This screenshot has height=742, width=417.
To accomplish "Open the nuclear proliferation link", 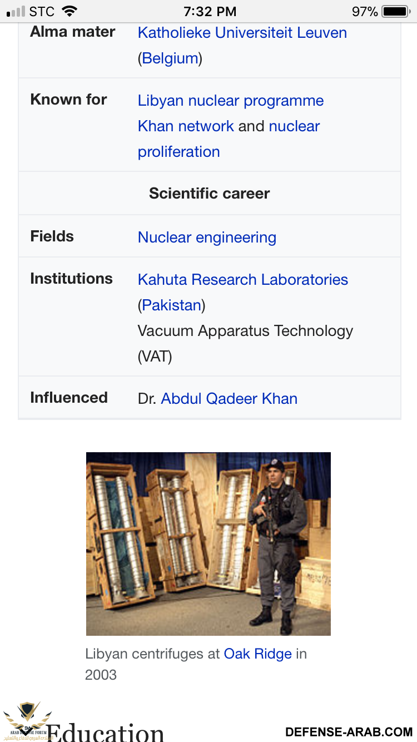I will (229, 138).
